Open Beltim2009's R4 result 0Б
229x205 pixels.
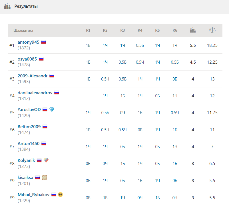click(x=140, y=130)
